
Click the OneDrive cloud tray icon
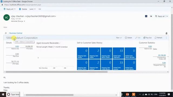click(x=146, y=94)
